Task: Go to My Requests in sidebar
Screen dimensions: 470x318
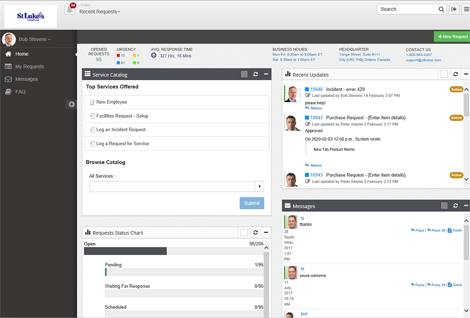Action: click(30, 67)
